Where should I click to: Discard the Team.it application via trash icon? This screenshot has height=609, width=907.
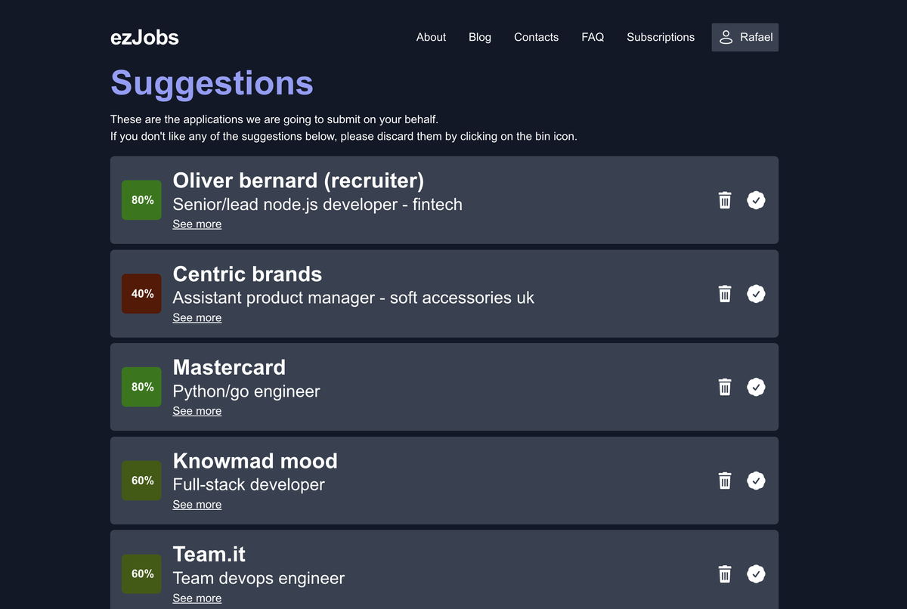coord(725,574)
